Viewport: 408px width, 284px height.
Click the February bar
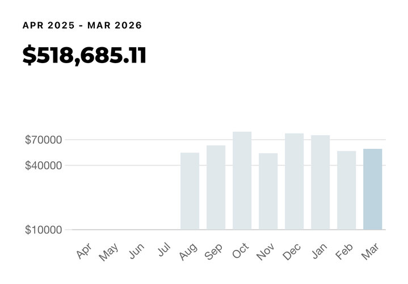click(x=346, y=190)
